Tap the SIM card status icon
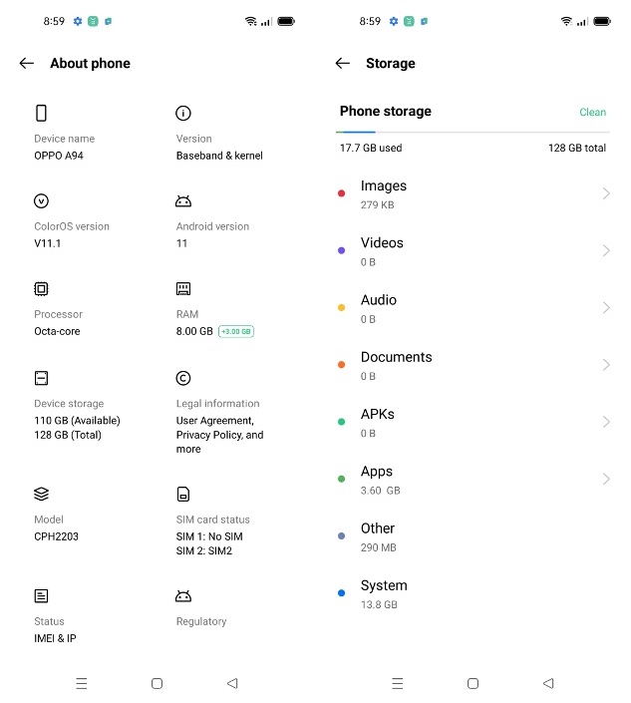The height and width of the screenshot is (703, 631). click(x=183, y=494)
